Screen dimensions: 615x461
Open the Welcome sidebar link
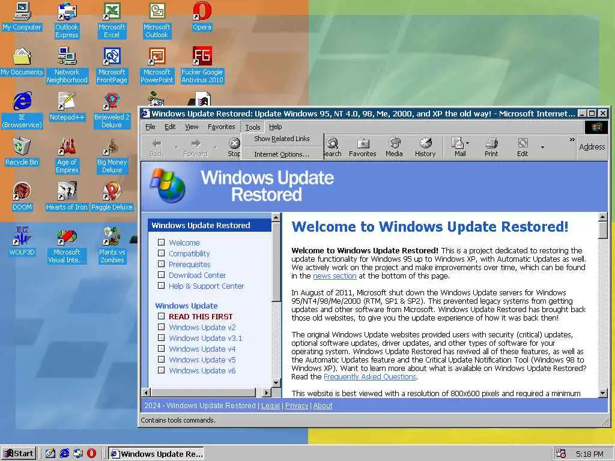[184, 243]
